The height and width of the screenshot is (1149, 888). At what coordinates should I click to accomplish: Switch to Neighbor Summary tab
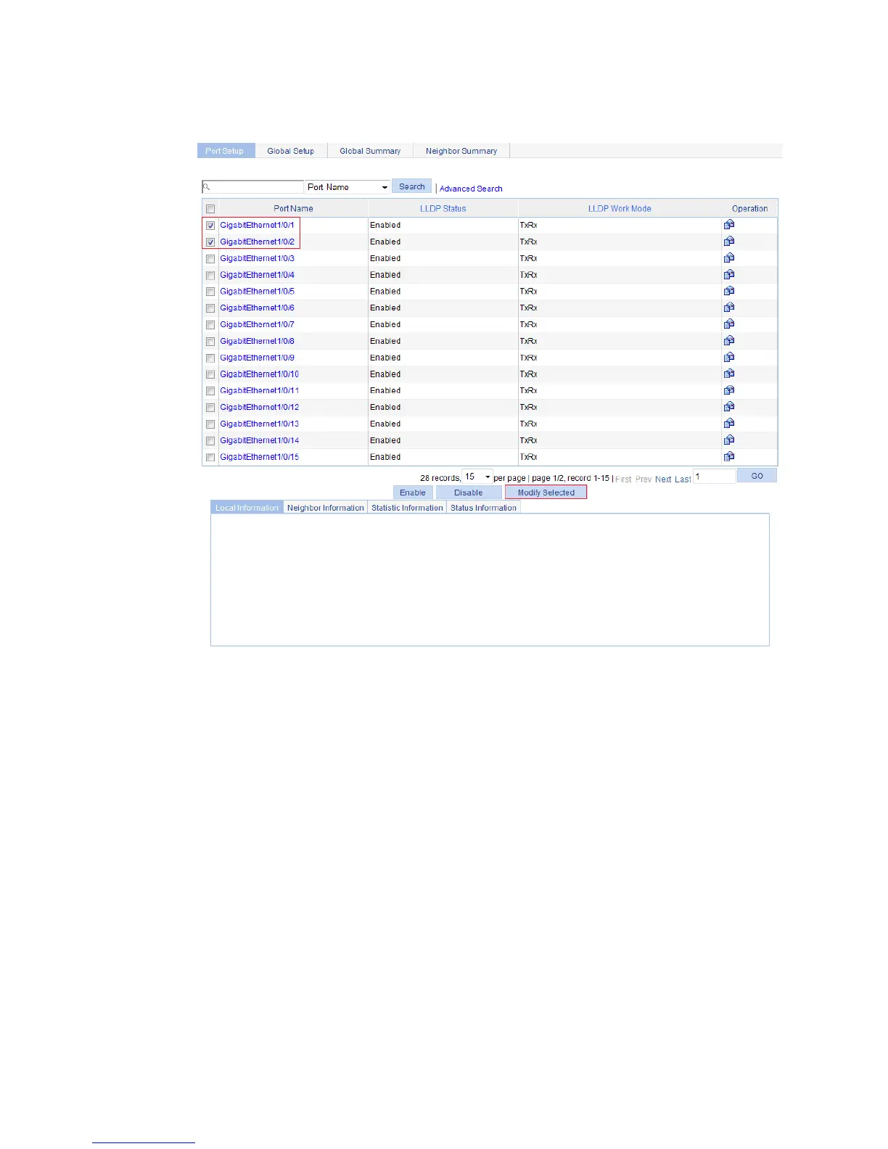(x=461, y=151)
